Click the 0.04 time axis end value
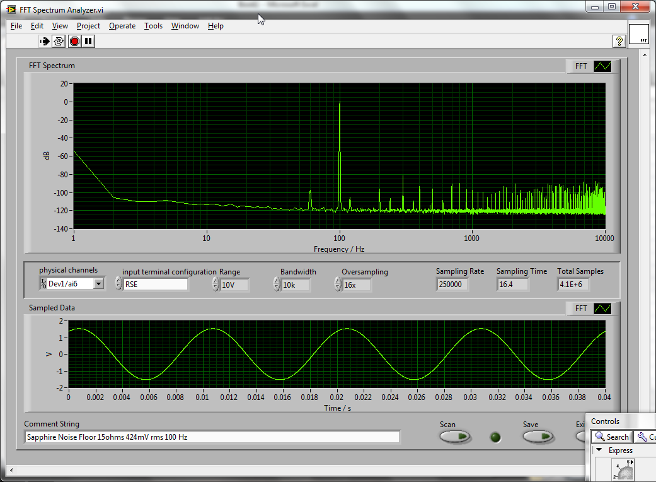 coord(604,397)
